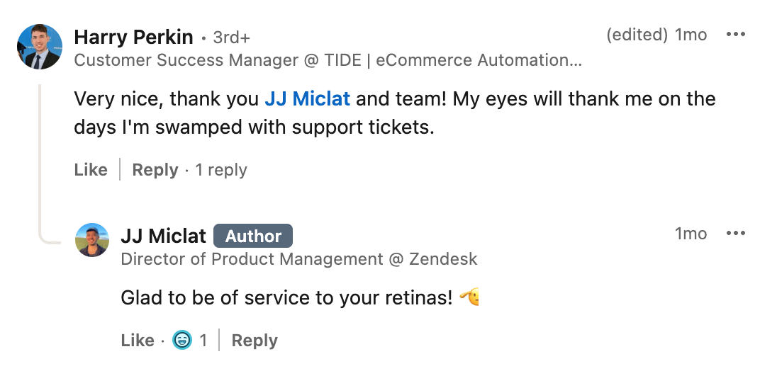Click Harry Perkin's Customer Success Manager headline
This screenshot has width=777, height=371.
tap(328, 60)
